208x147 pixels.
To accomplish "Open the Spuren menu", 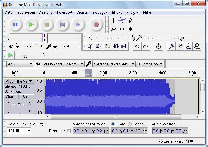I will coord(82,13).
